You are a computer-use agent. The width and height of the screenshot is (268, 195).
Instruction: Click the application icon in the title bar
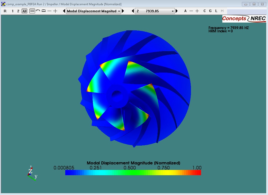click(3, 4)
